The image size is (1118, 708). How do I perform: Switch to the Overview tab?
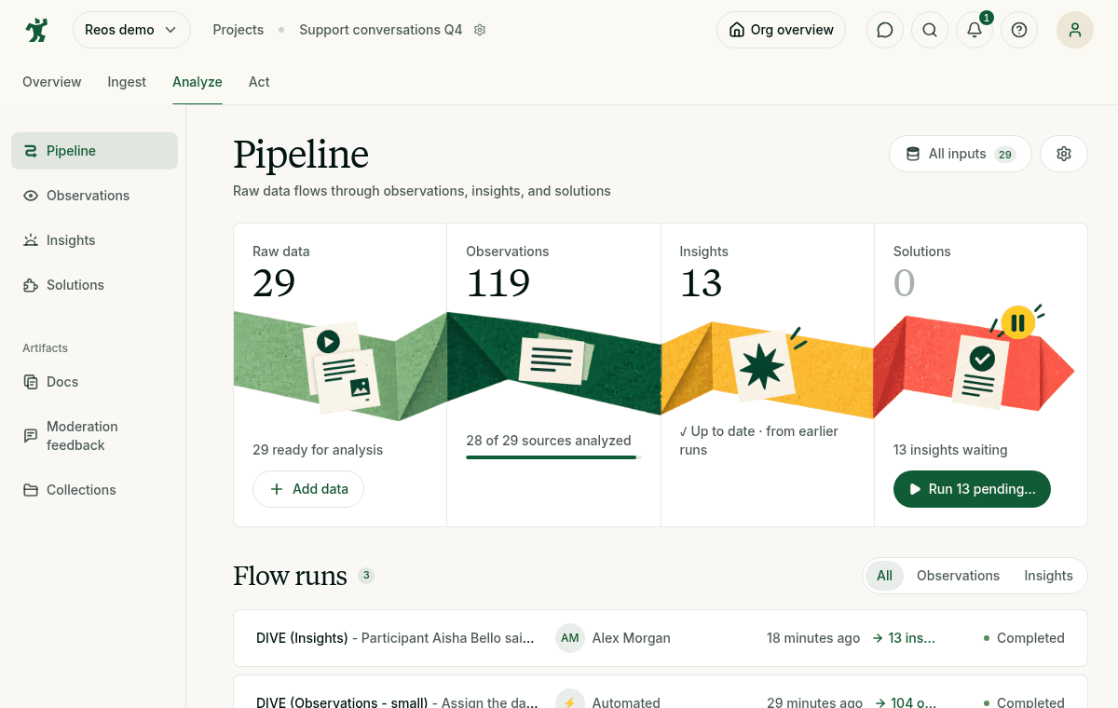tap(52, 82)
